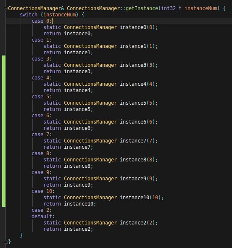Click the declaration 'instance4(4);'
Screen dimensions: 232x248
[x=139, y=84]
